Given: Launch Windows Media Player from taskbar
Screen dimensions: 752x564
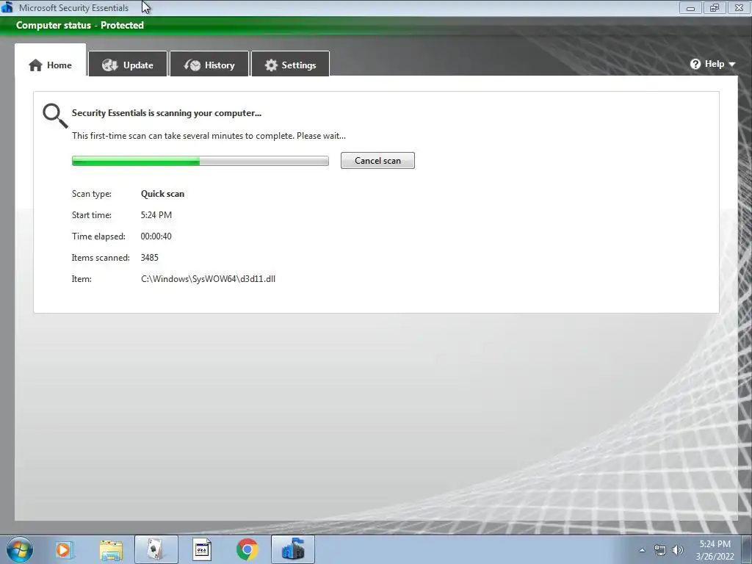Looking at the screenshot, I should [64, 549].
